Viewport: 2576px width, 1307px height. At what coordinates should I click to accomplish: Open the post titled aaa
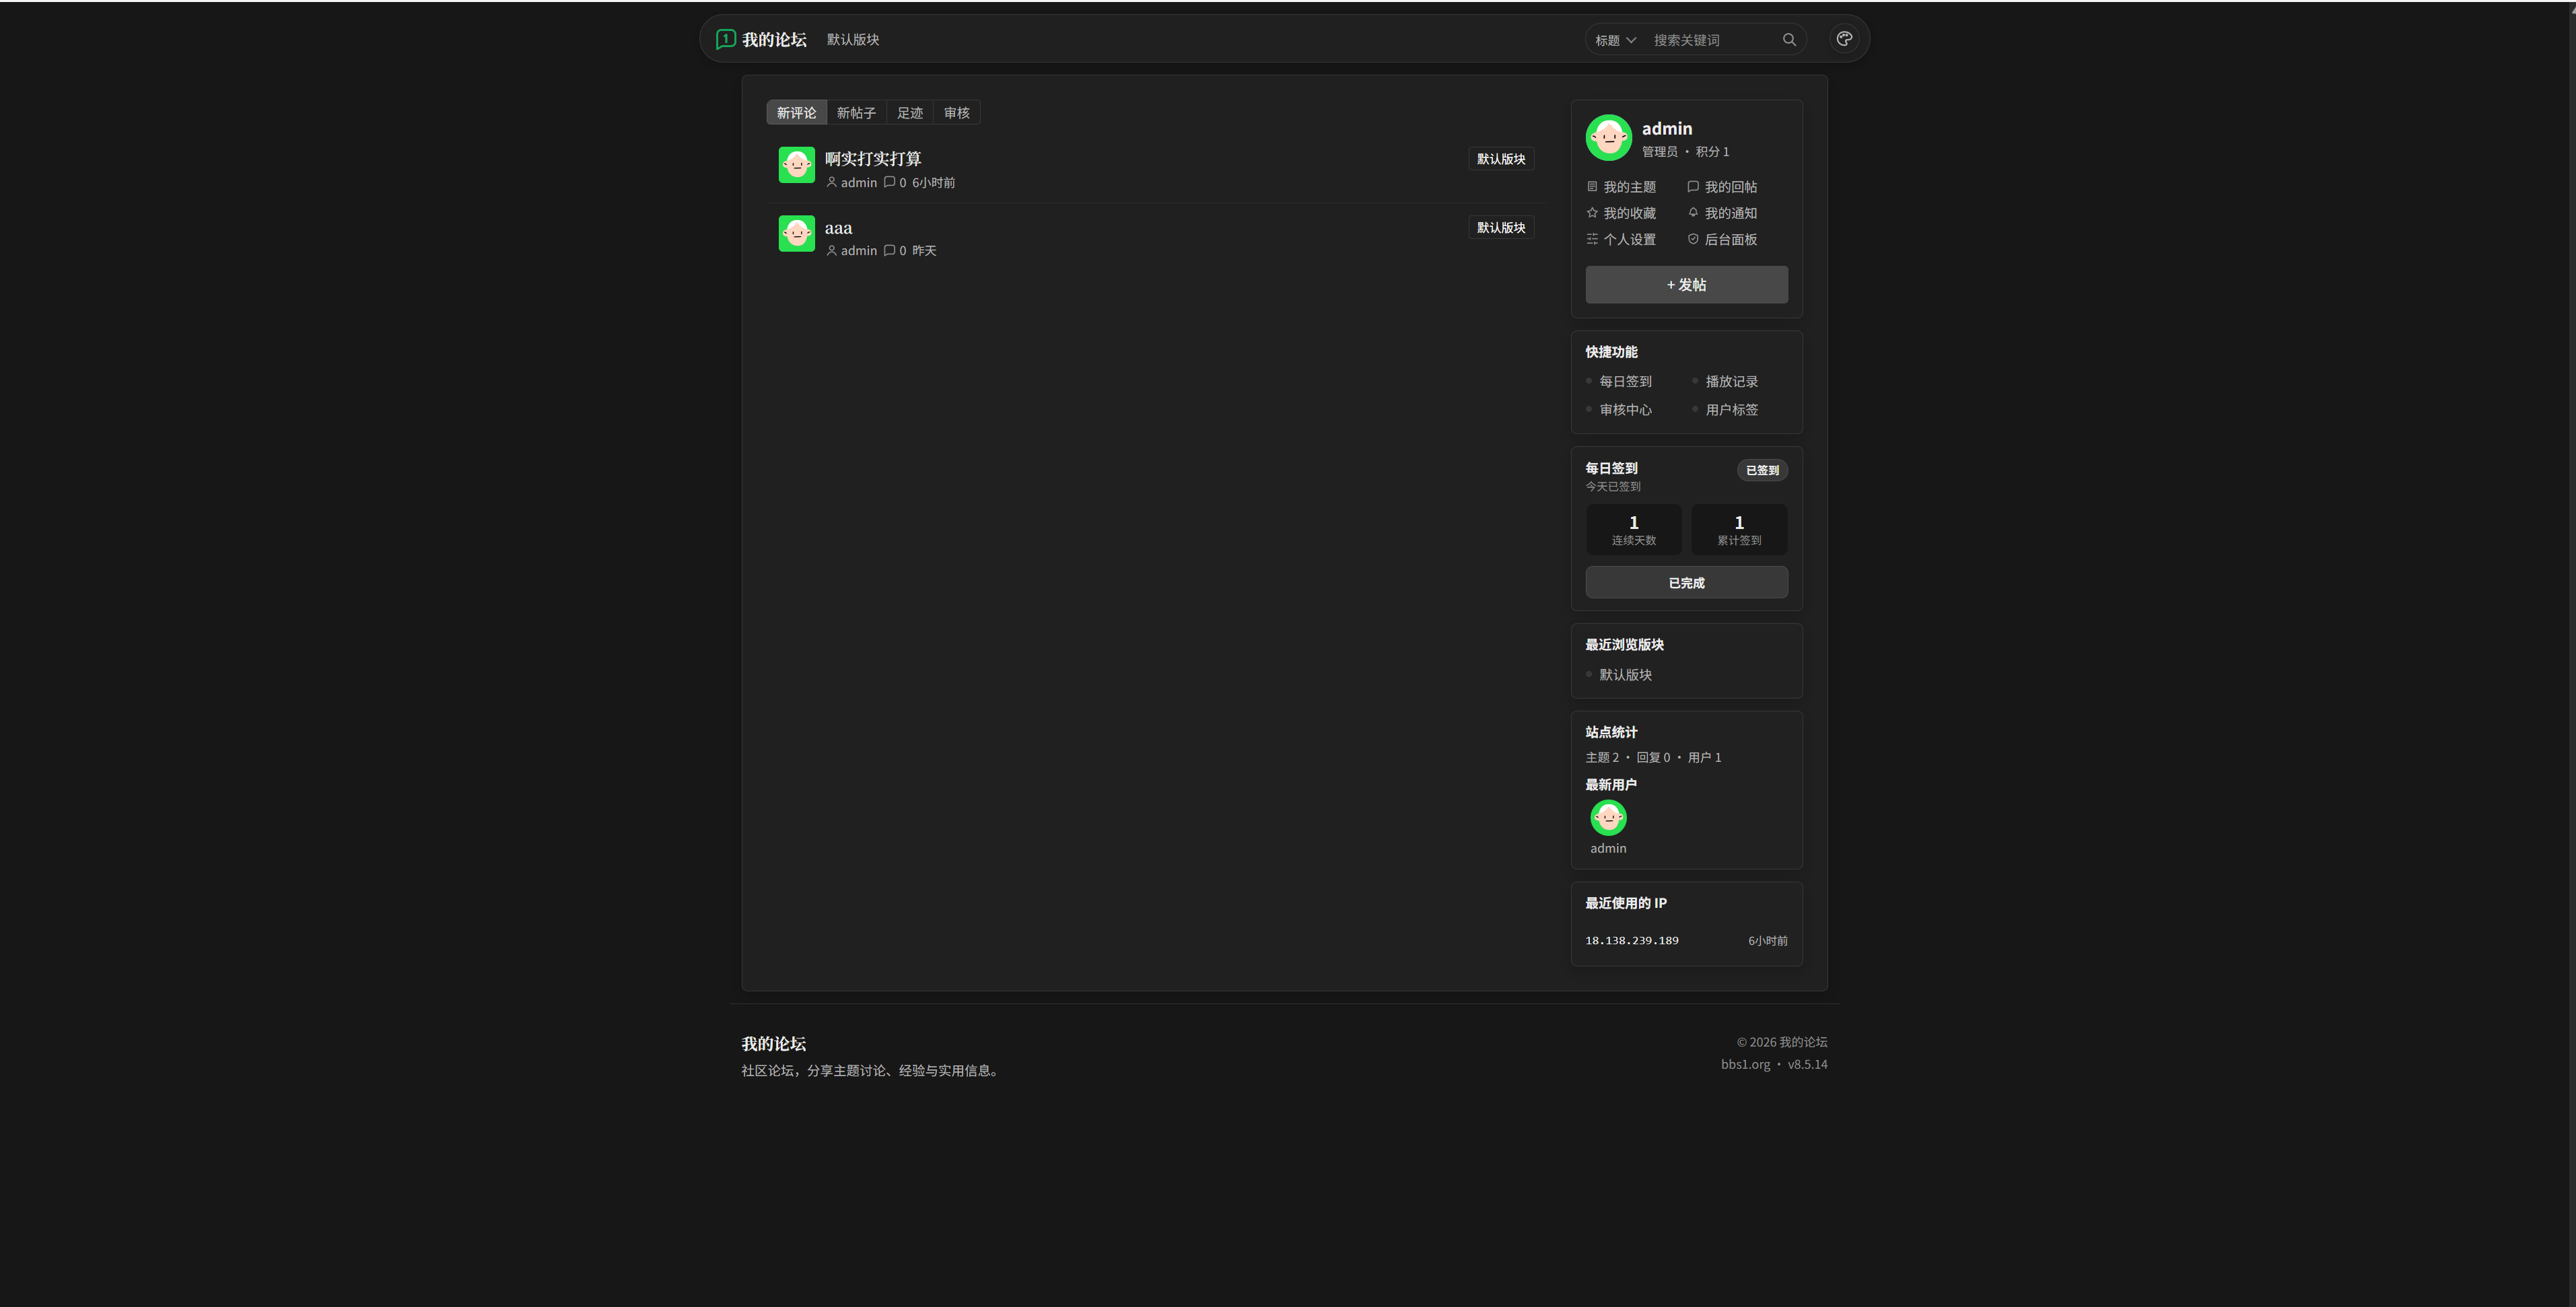point(838,228)
